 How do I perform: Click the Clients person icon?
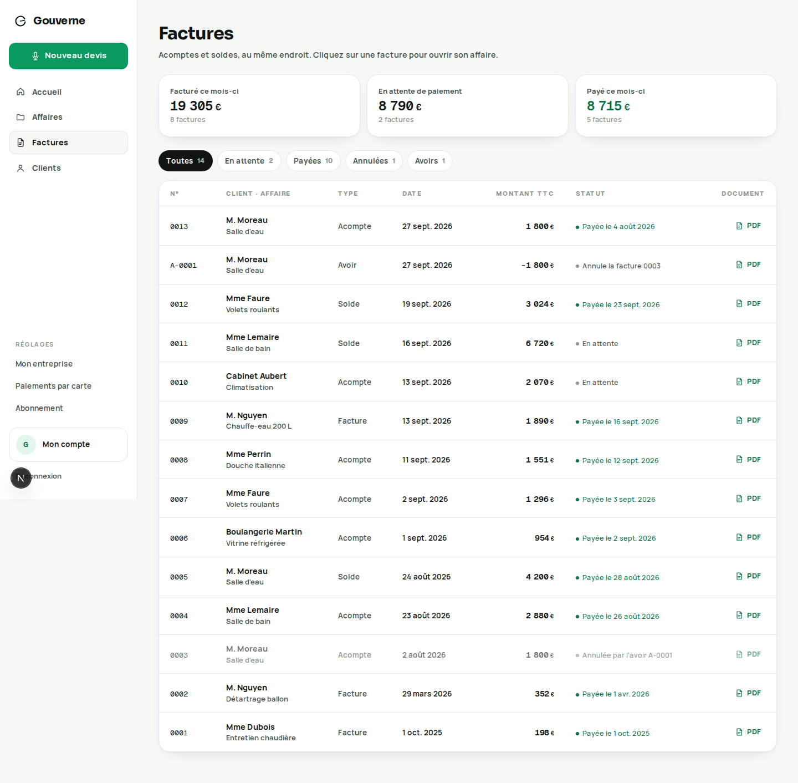21,168
